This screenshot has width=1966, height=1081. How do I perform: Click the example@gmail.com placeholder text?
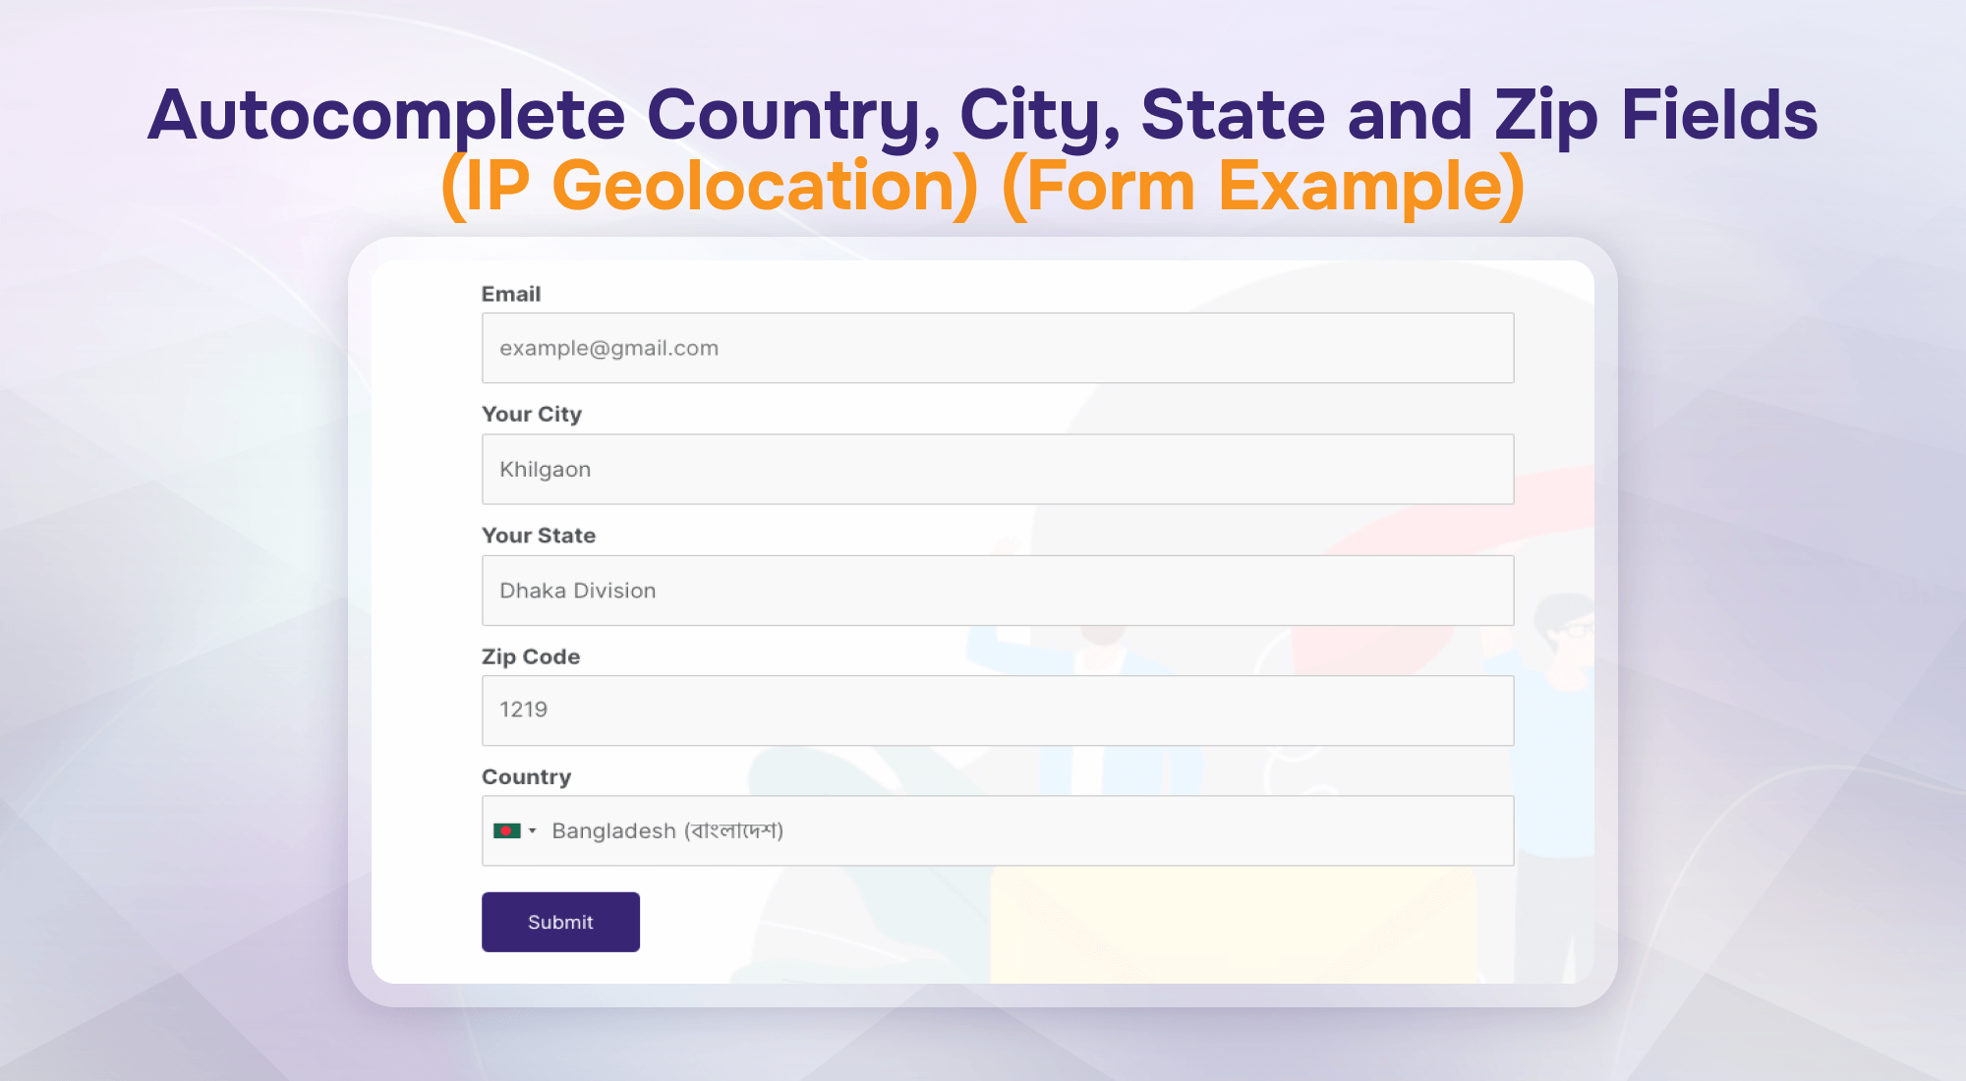click(609, 348)
